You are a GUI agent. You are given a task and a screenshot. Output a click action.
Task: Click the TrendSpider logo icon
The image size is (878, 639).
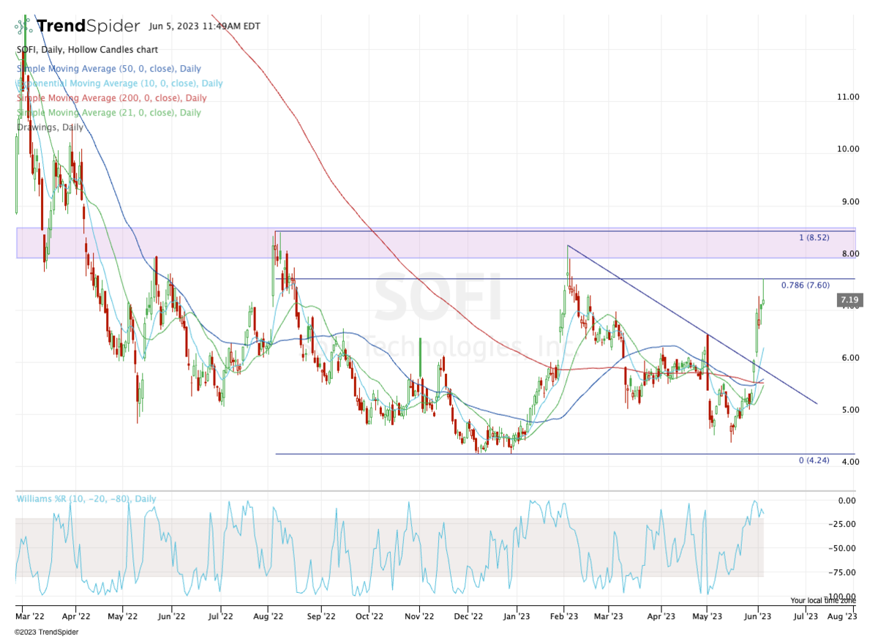pyautogui.click(x=24, y=26)
